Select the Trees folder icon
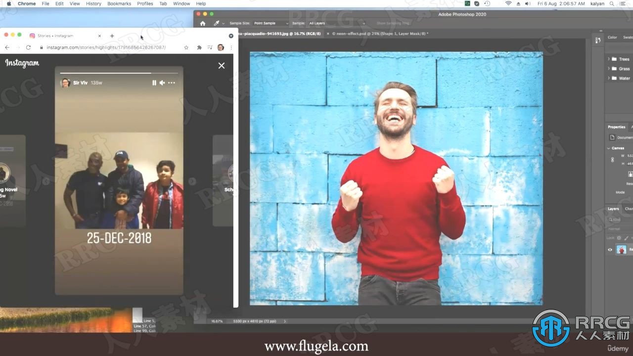Image resolution: width=633 pixels, height=356 pixels. [x=614, y=59]
